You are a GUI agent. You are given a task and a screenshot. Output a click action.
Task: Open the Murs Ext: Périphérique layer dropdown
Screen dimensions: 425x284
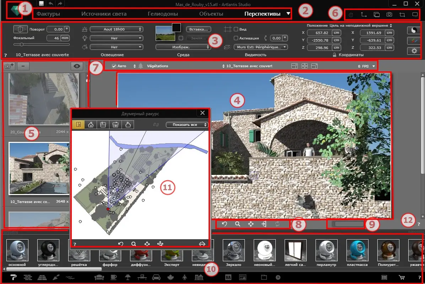click(x=260, y=47)
